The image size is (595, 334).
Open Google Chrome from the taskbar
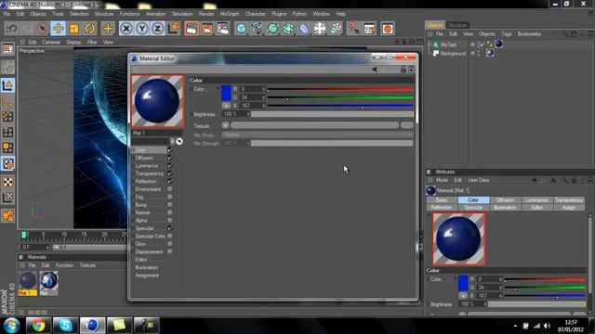coord(38,326)
